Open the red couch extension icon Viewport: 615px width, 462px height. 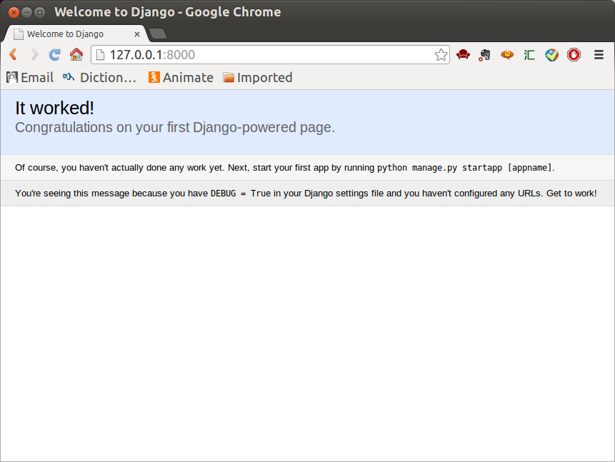pos(463,54)
